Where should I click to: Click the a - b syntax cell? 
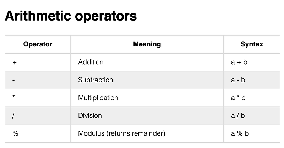coord(252,80)
